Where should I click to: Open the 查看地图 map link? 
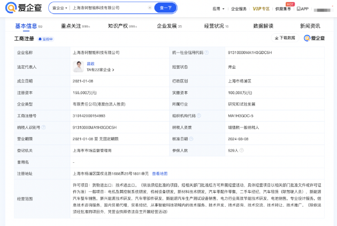160,174
